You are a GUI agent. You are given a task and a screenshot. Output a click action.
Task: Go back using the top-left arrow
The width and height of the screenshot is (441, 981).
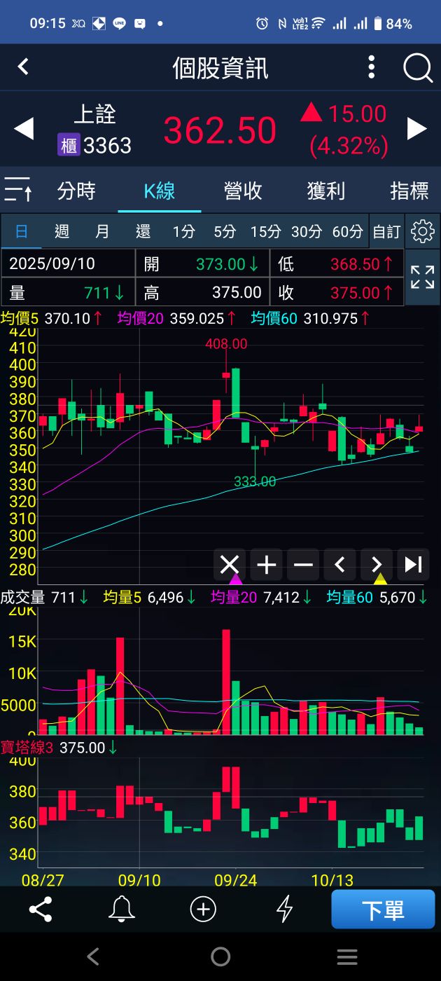click(23, 67)
